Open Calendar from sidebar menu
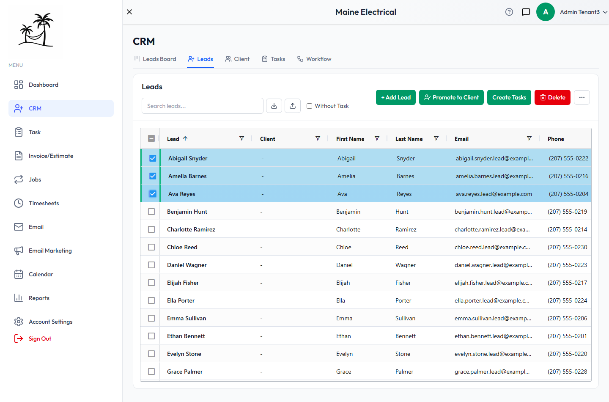Image resolution: width=609 pixels, height=402 pixels. (x=61, y=274)
